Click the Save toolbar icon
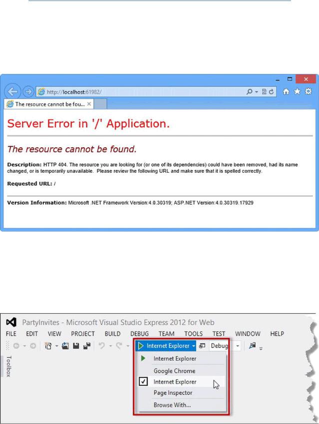The image size is (319, 424). (76, 346)
